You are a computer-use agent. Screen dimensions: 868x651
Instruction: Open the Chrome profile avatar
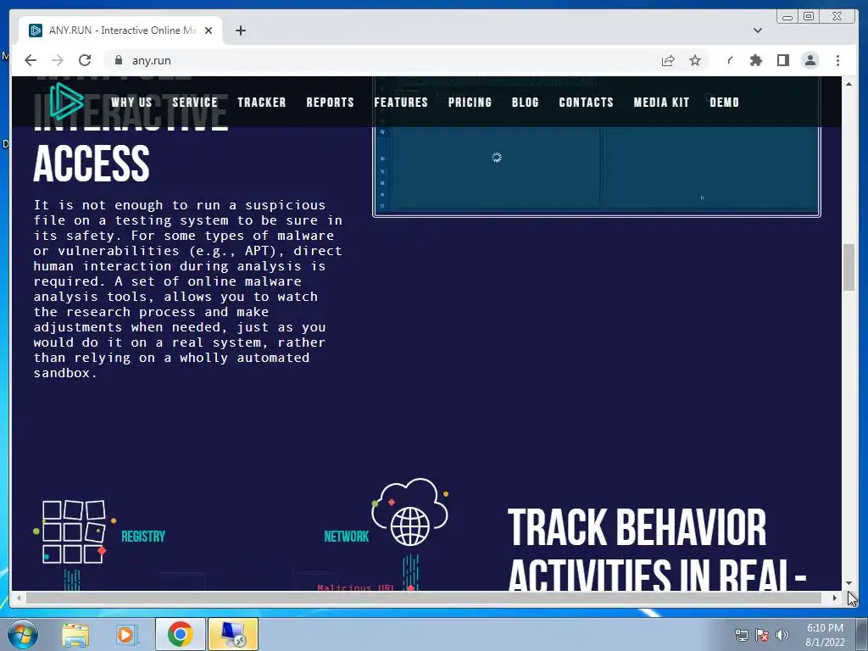810,60
